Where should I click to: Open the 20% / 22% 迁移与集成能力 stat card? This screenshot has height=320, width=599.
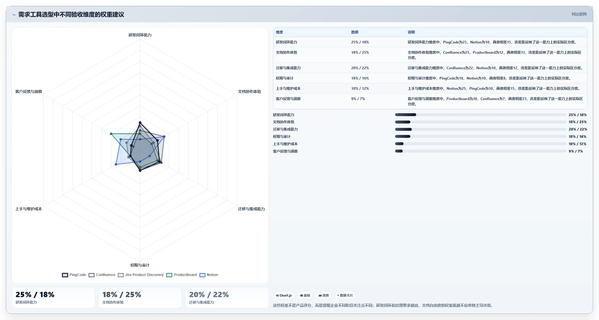(x=227, y=297)
